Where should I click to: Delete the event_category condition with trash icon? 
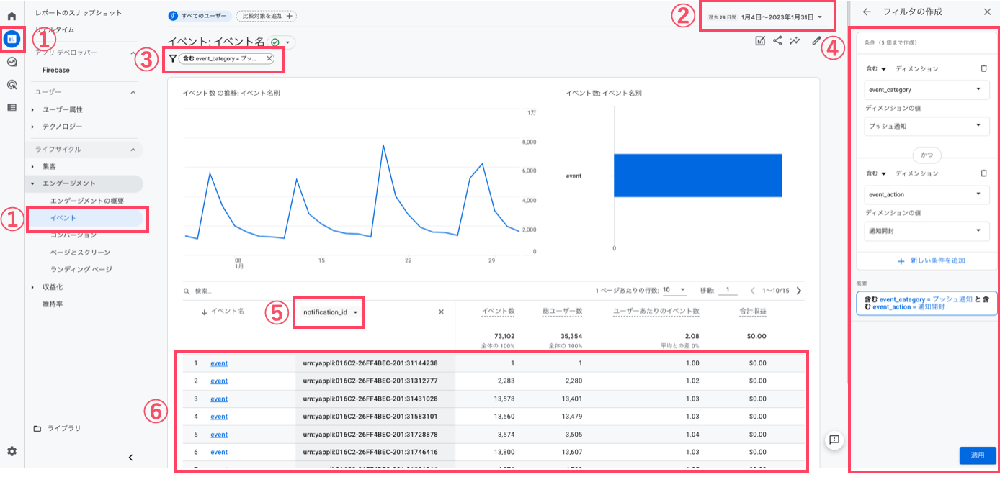coord(984,69)
